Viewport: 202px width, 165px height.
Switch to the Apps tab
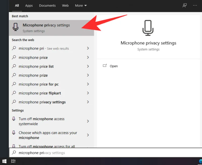coord(29,6)
